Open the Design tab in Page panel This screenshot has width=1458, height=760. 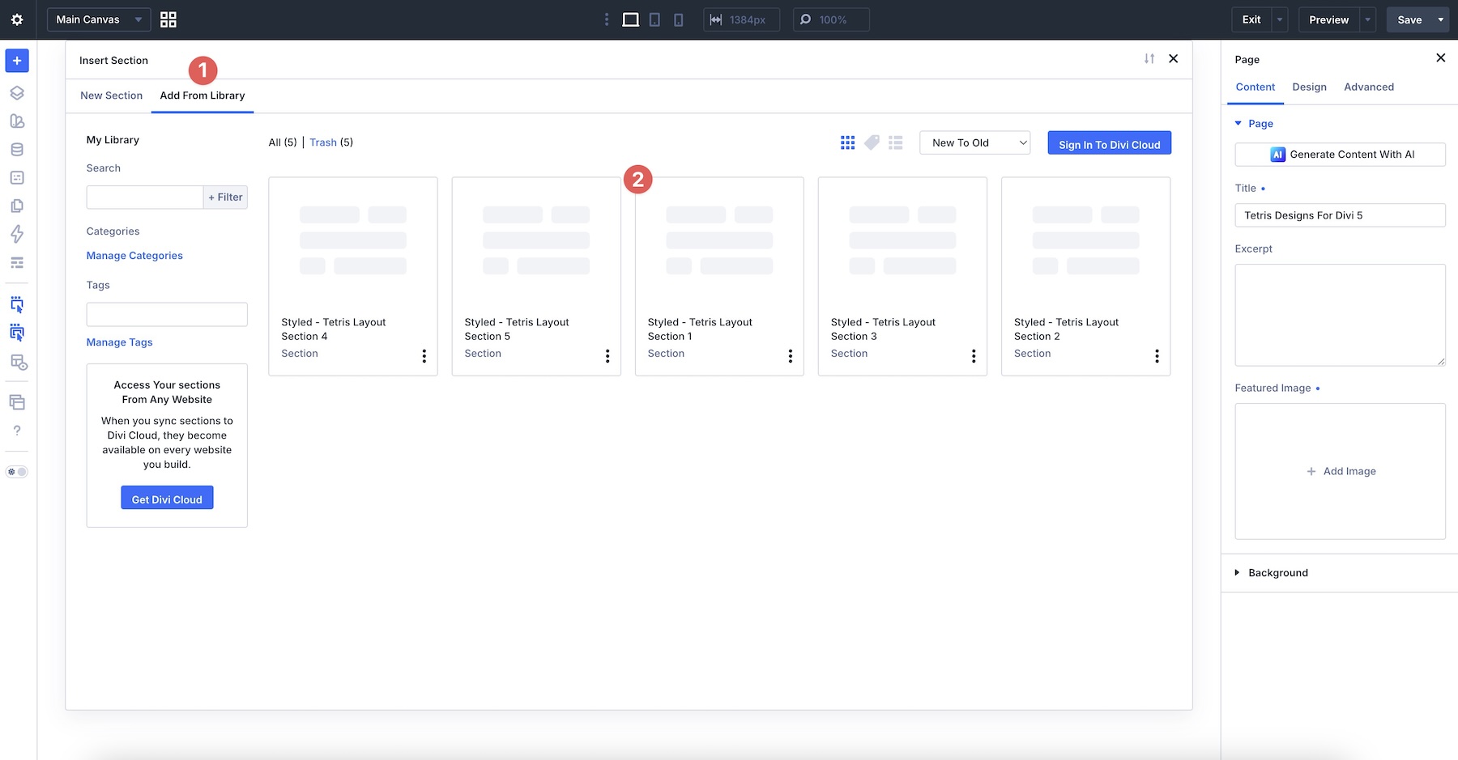(x=1309, y=87)
